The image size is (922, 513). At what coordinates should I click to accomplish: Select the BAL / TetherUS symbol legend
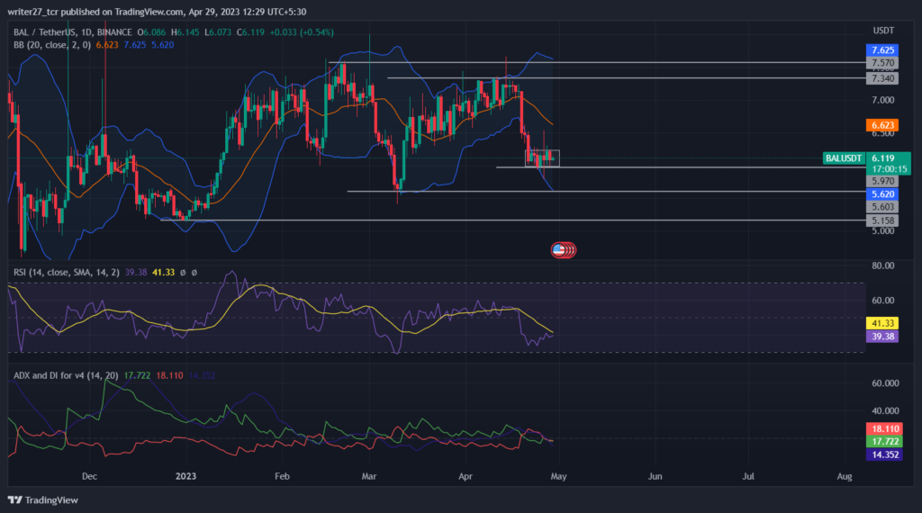tap(72, 32)
